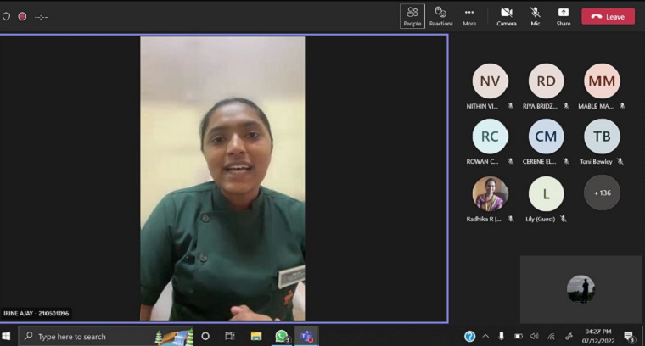Viewport: 645px width, 346px height.
Task: Click the Share content icon
Action: [564, 16]
